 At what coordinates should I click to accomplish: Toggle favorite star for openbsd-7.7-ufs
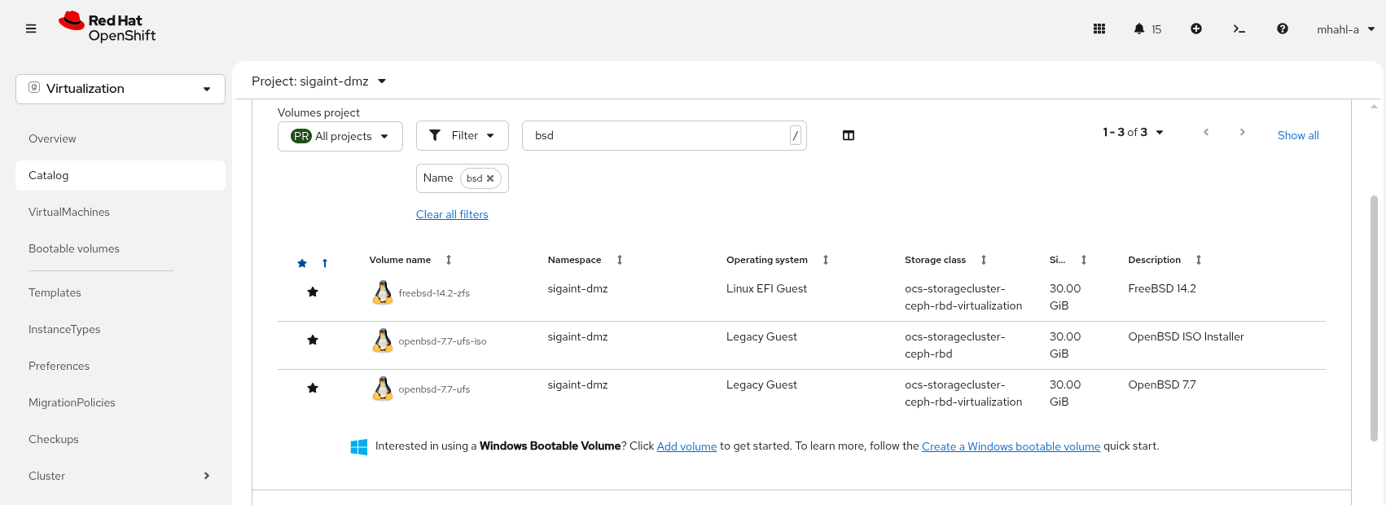coord(313,388)
